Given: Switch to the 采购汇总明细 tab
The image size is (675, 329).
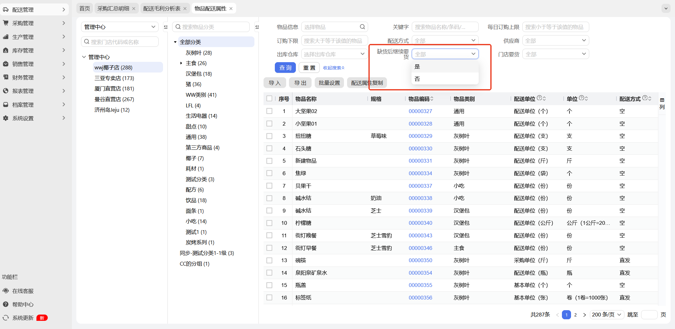Looking at the screenshot, I should [113, 8].
